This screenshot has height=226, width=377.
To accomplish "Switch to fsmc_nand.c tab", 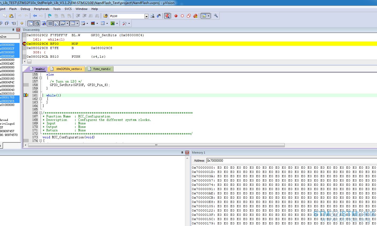I will pyautogui.click(x=99, y=69).
